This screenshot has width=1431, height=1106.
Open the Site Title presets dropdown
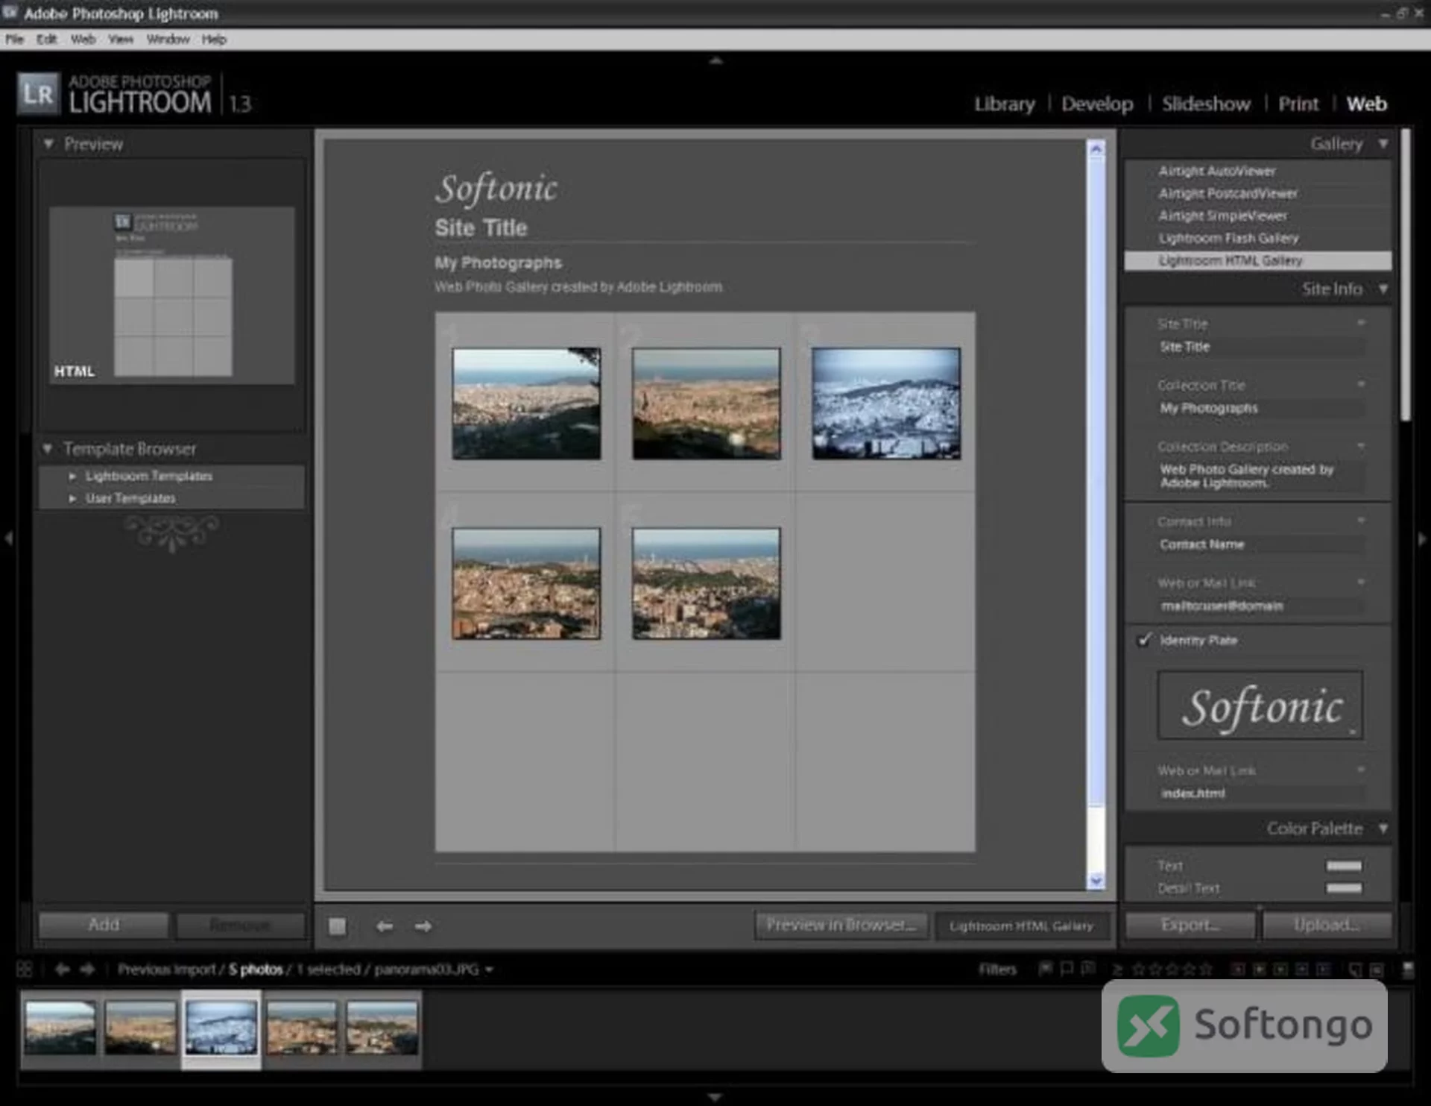pos(1361,324)
